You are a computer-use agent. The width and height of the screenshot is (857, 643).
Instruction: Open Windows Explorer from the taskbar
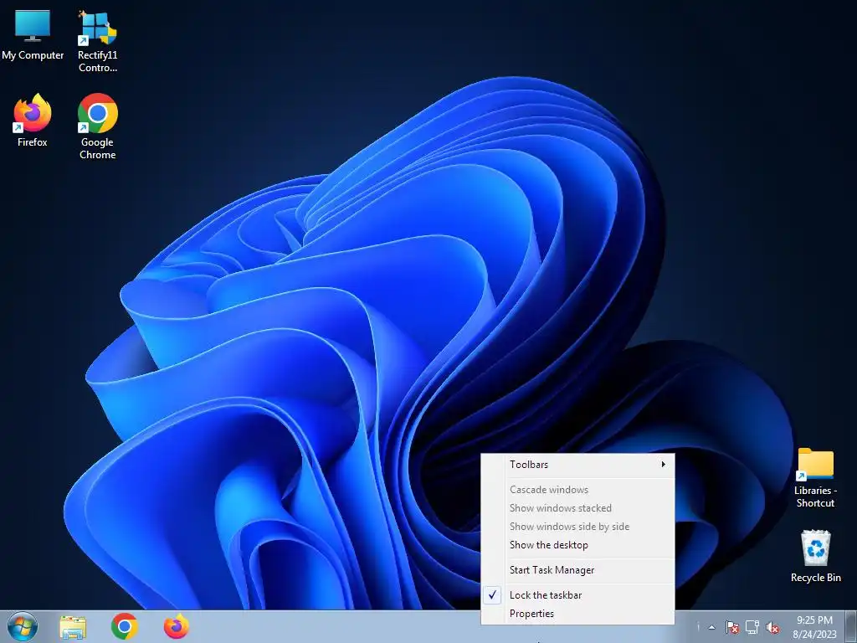[73, 627]
